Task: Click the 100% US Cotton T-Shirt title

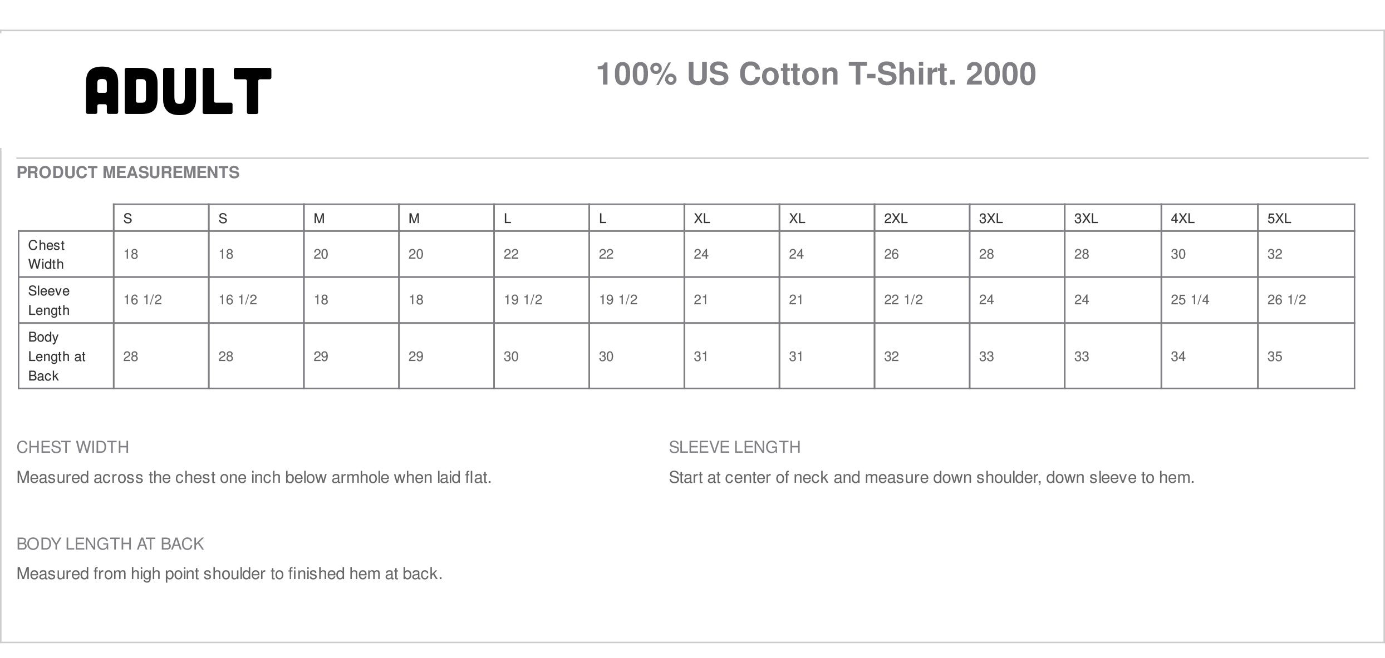Action: [x=816, y=74]
